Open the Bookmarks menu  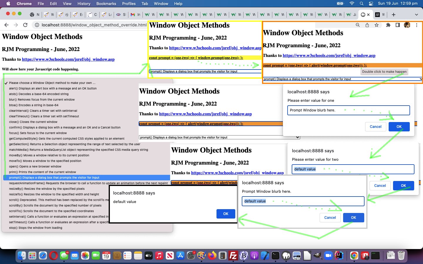[x=106, y=4]
